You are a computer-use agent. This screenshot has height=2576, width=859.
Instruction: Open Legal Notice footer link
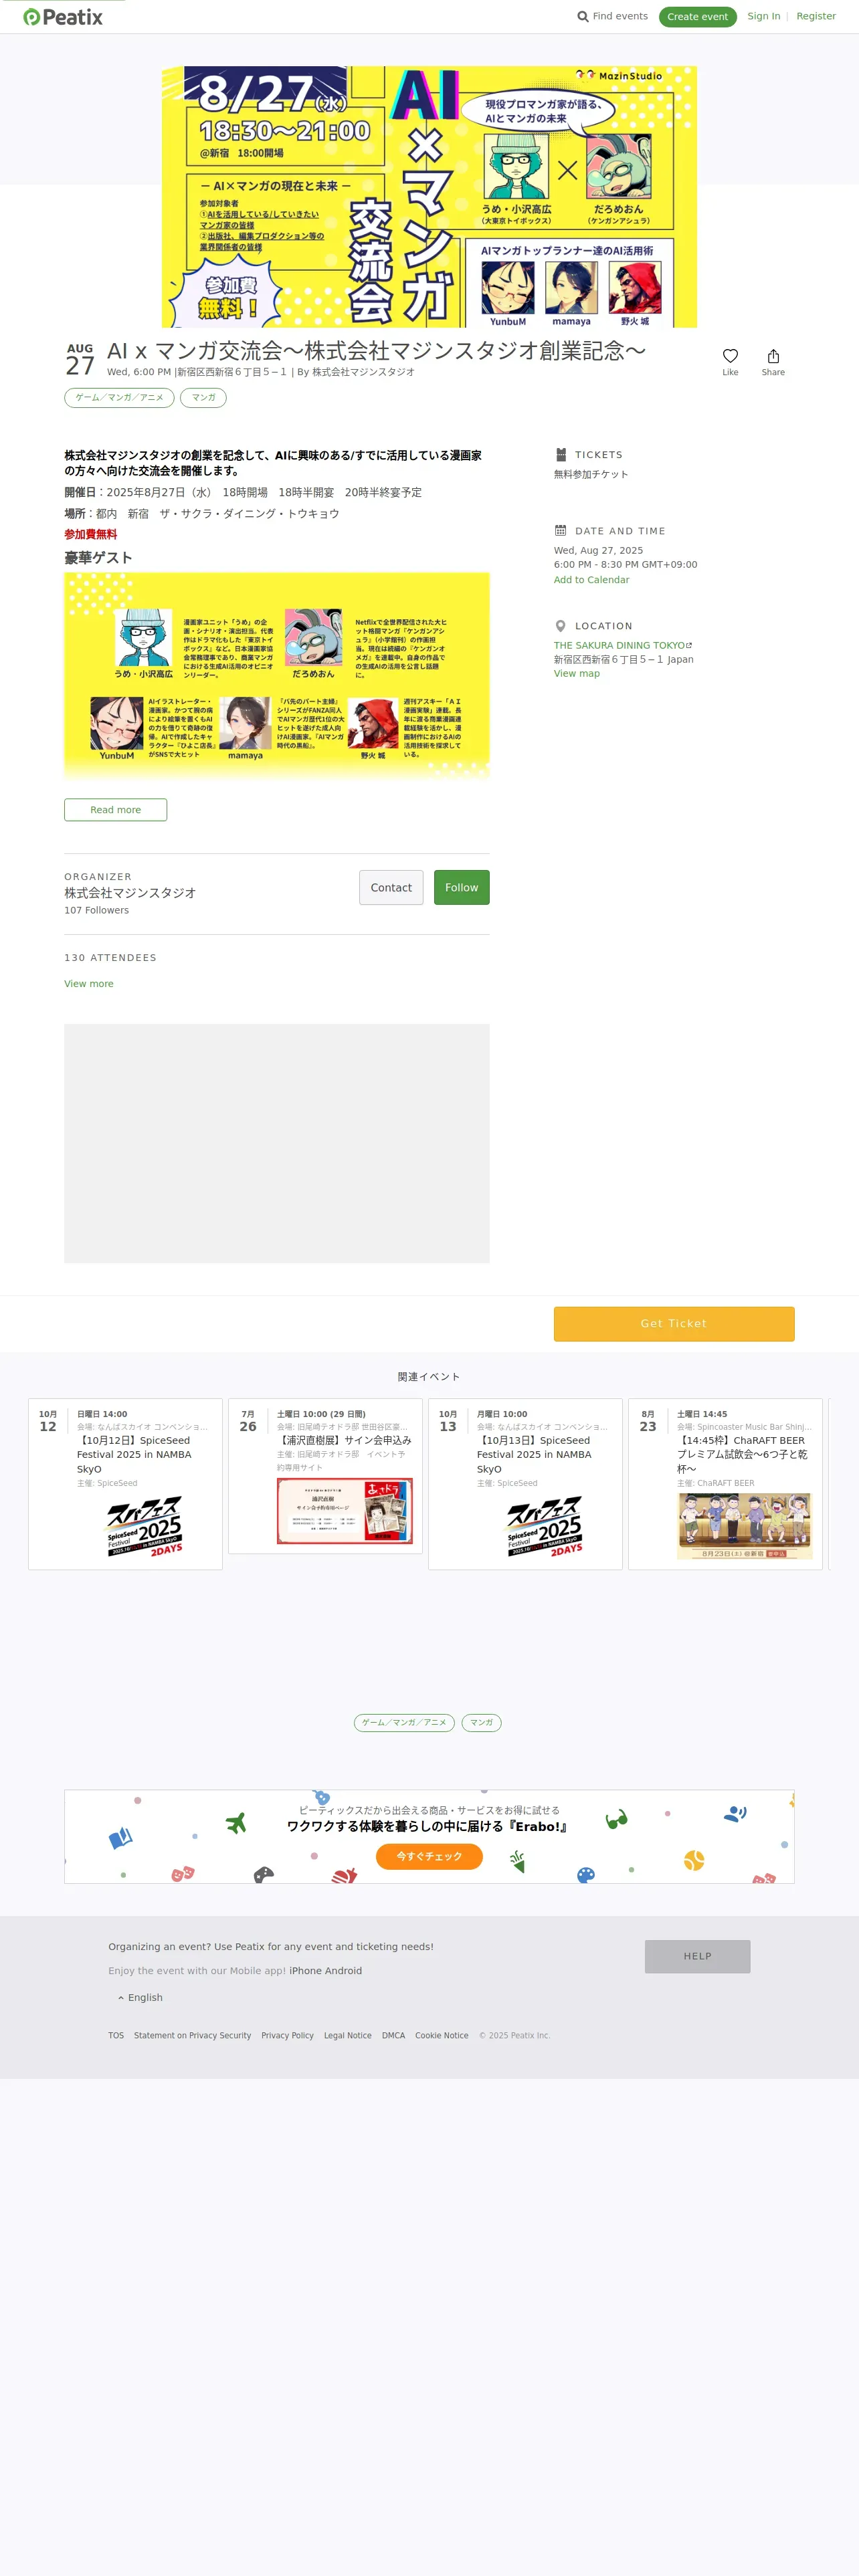347,2036
